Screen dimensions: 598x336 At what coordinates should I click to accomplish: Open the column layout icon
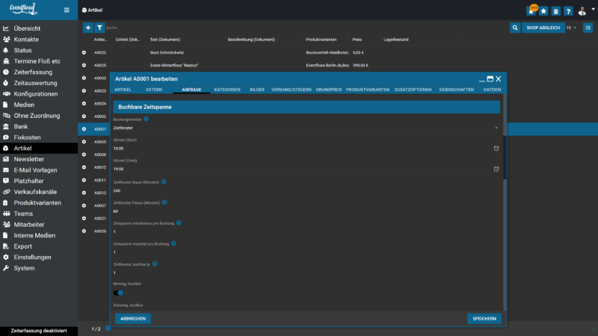point(588,28)
